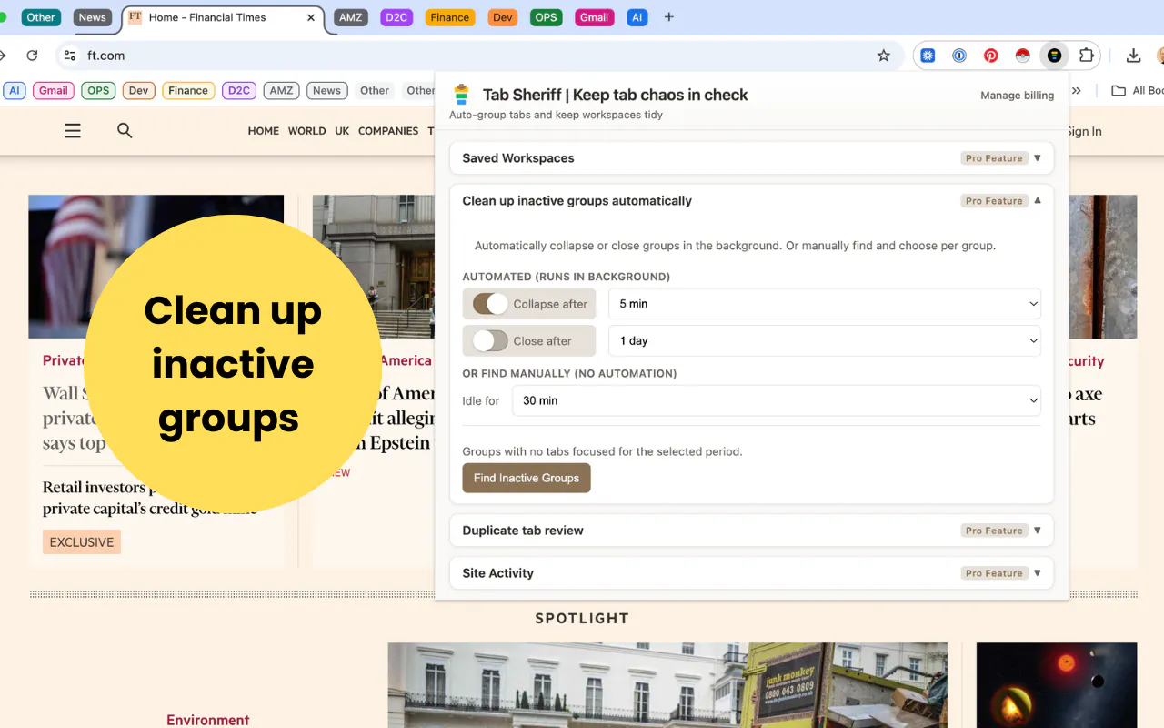Expand the Saved Workspaces section
This screenshot has width=1164, height=728.
point(751,158)
